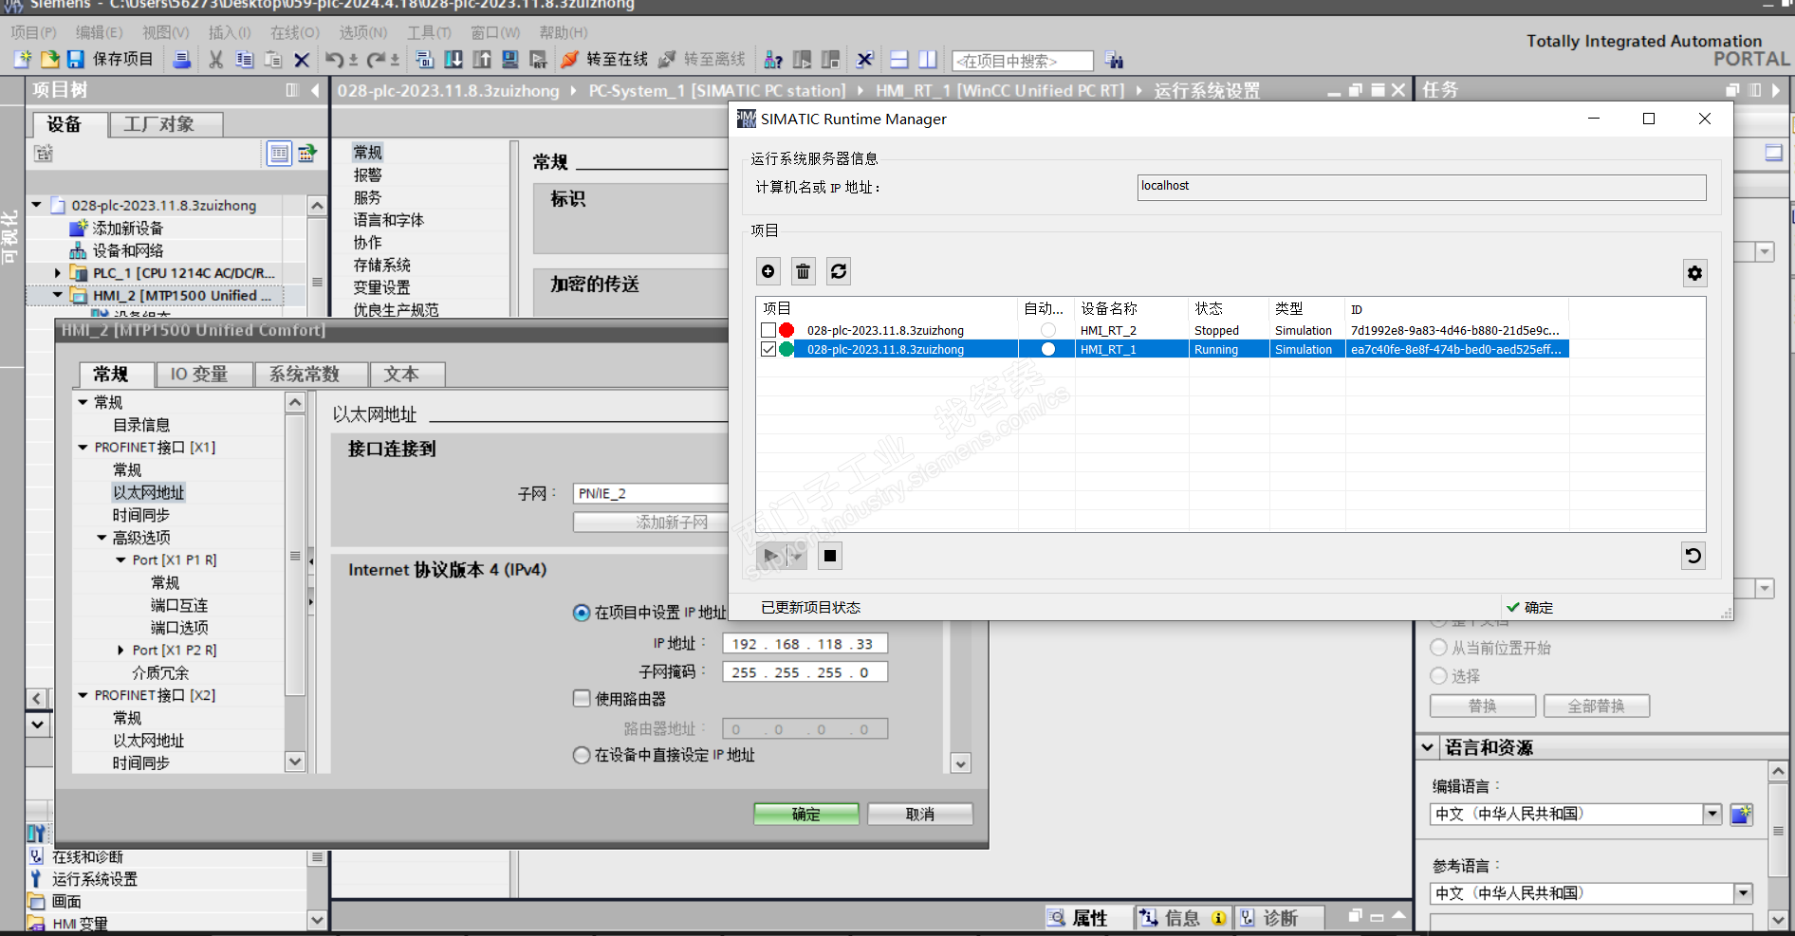Expand the Port [X1 P2 R] node
Screen dimensions: 1795x936
pyautogui.click(x=120, y=650)
